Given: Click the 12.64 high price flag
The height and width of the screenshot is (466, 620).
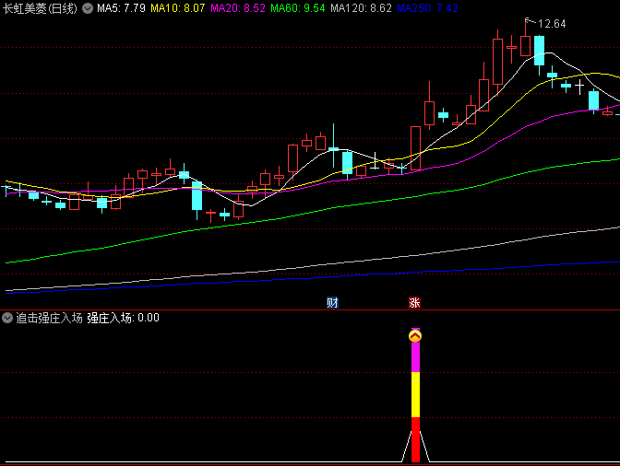Looking at the screenshot, I should coord(551,23).
